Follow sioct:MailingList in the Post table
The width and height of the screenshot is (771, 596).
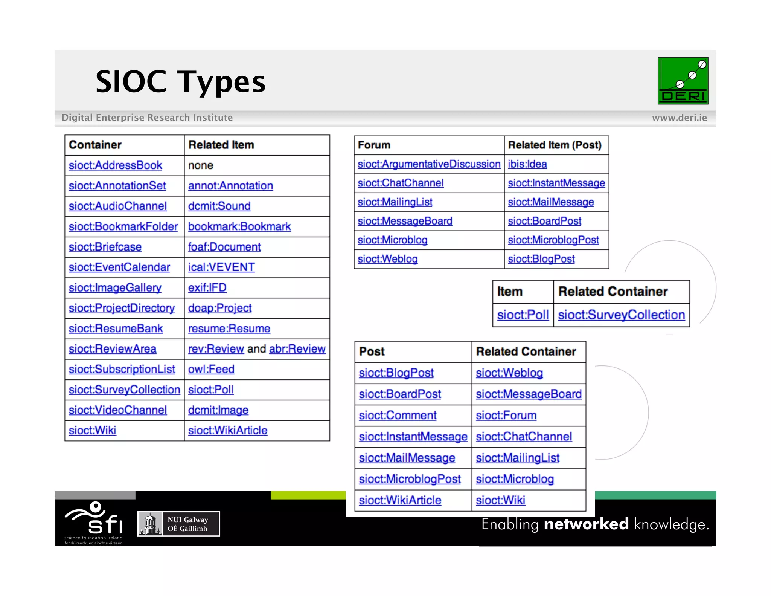pyautogui.click(x=518, y=458)
